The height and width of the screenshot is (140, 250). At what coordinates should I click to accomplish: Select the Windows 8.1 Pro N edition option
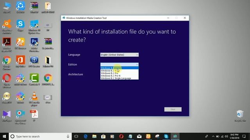coord(120,76)
